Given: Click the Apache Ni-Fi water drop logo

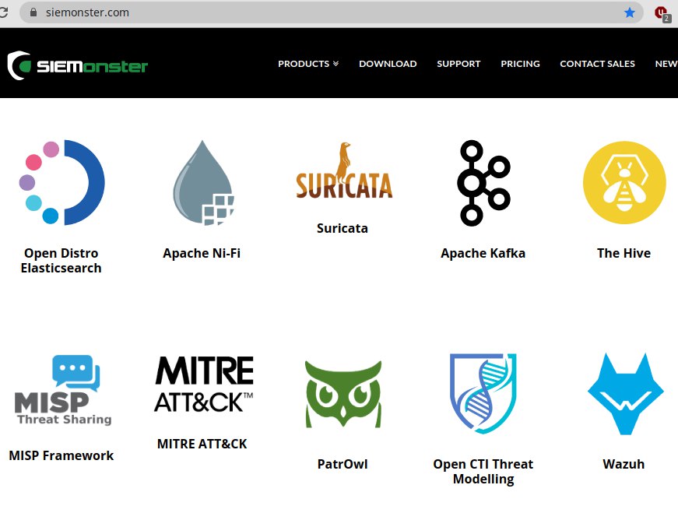Looking at the screenshot, I should tap(203, 182).
